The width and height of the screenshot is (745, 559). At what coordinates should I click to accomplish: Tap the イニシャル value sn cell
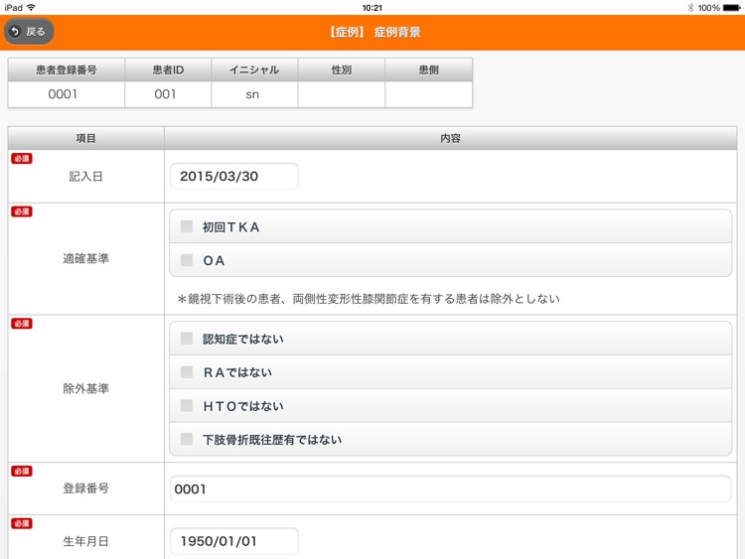(x=254, y=94)
